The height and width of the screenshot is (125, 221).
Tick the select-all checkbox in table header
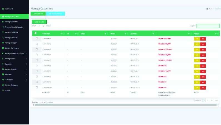36,33
